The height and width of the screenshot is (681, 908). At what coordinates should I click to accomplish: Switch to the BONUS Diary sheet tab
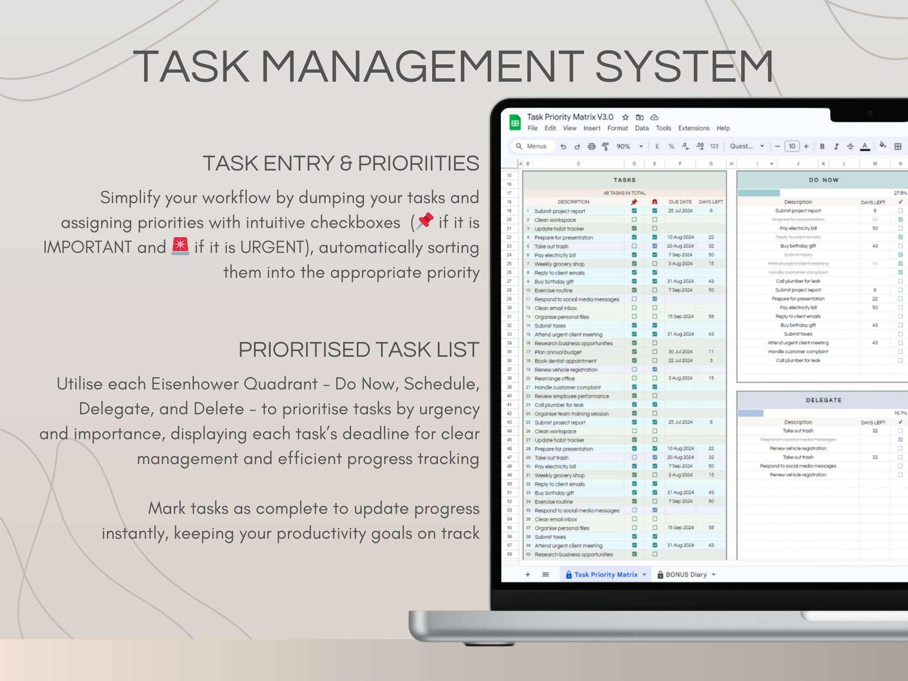pyautogui.click(x=686, y=575)
